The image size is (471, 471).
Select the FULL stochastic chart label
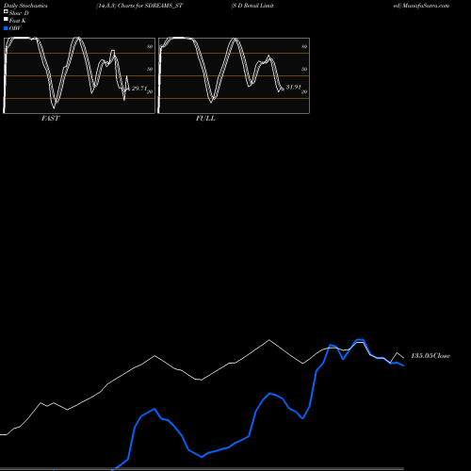tap(205, 119)
